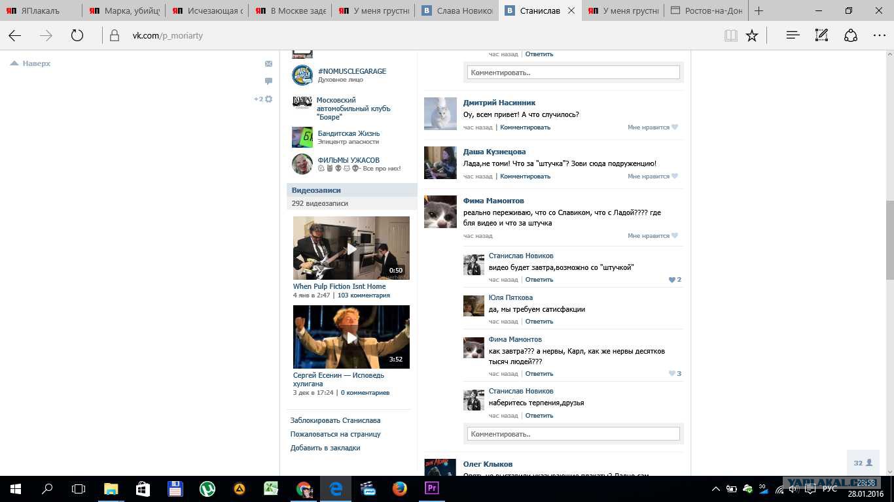The height and width of the screenshot is (502, 894).
Task: Open the Бандитская Жизнь group avatar
Action: point(302,137)
